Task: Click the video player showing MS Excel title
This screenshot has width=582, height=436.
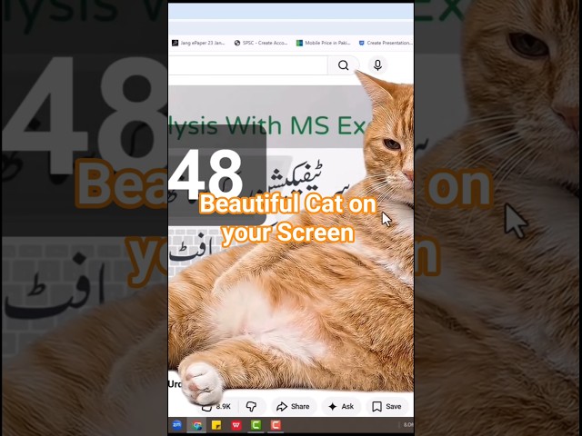Action: 291,237
